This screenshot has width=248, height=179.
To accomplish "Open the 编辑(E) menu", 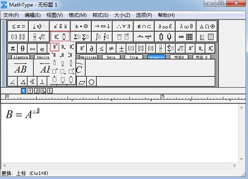I will [x=33, y=15].
